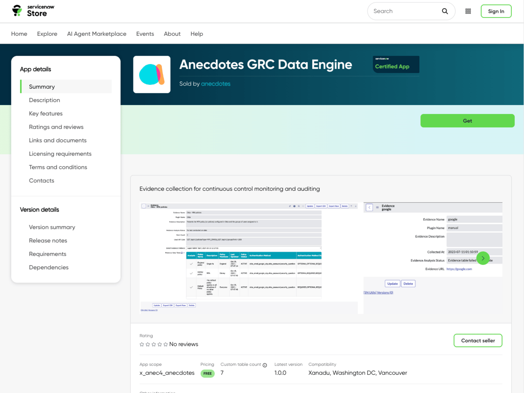This screenshot has height=393, width=524.
Task: Click the anecdotes seller link
Action: point(216,84)
